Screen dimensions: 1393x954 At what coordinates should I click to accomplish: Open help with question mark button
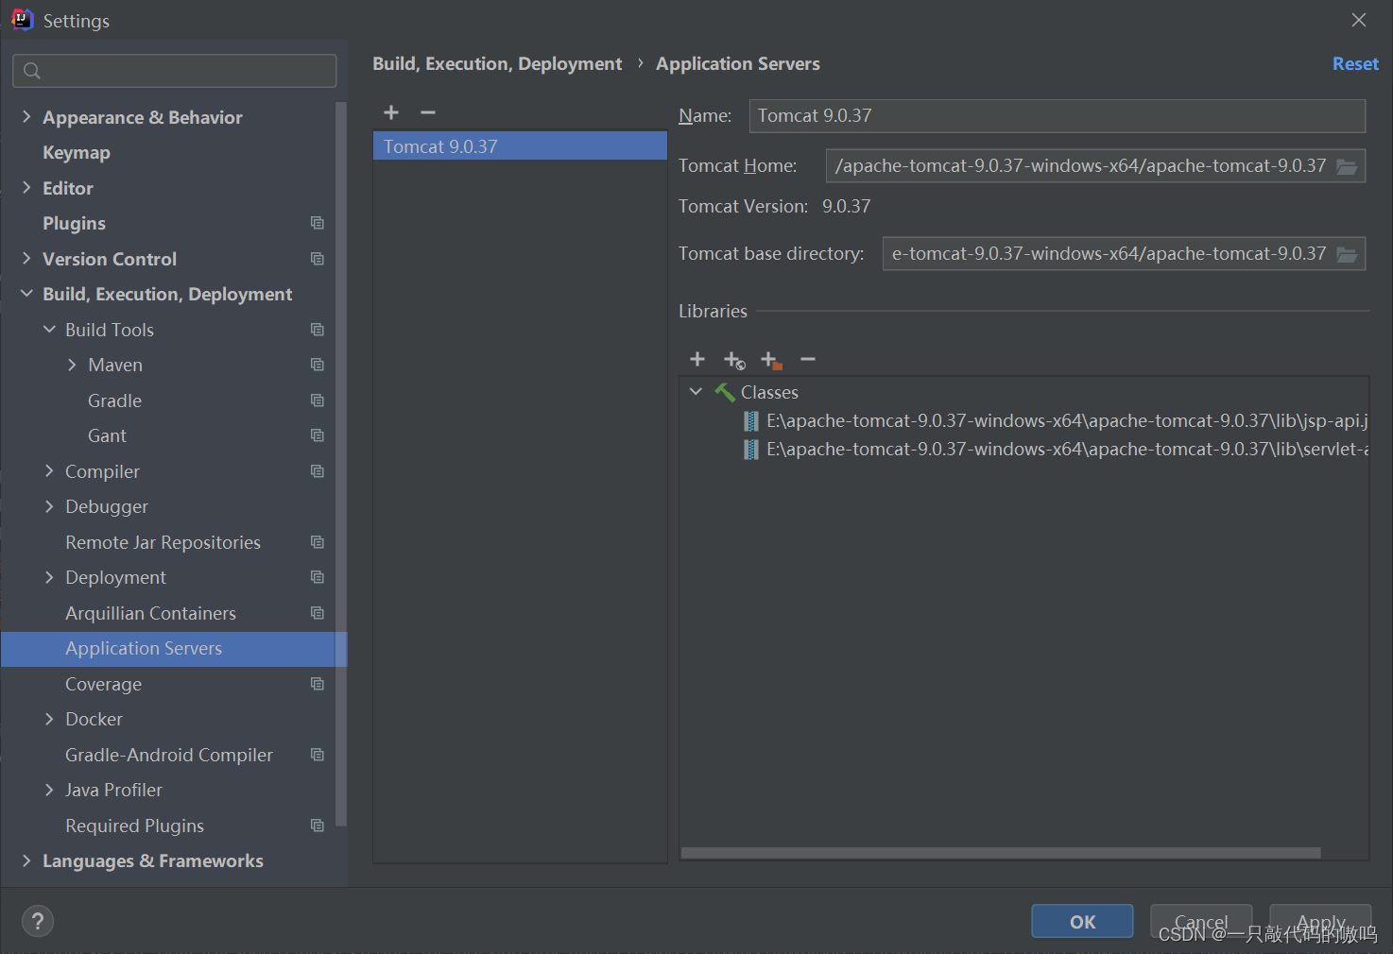(38, 921)
